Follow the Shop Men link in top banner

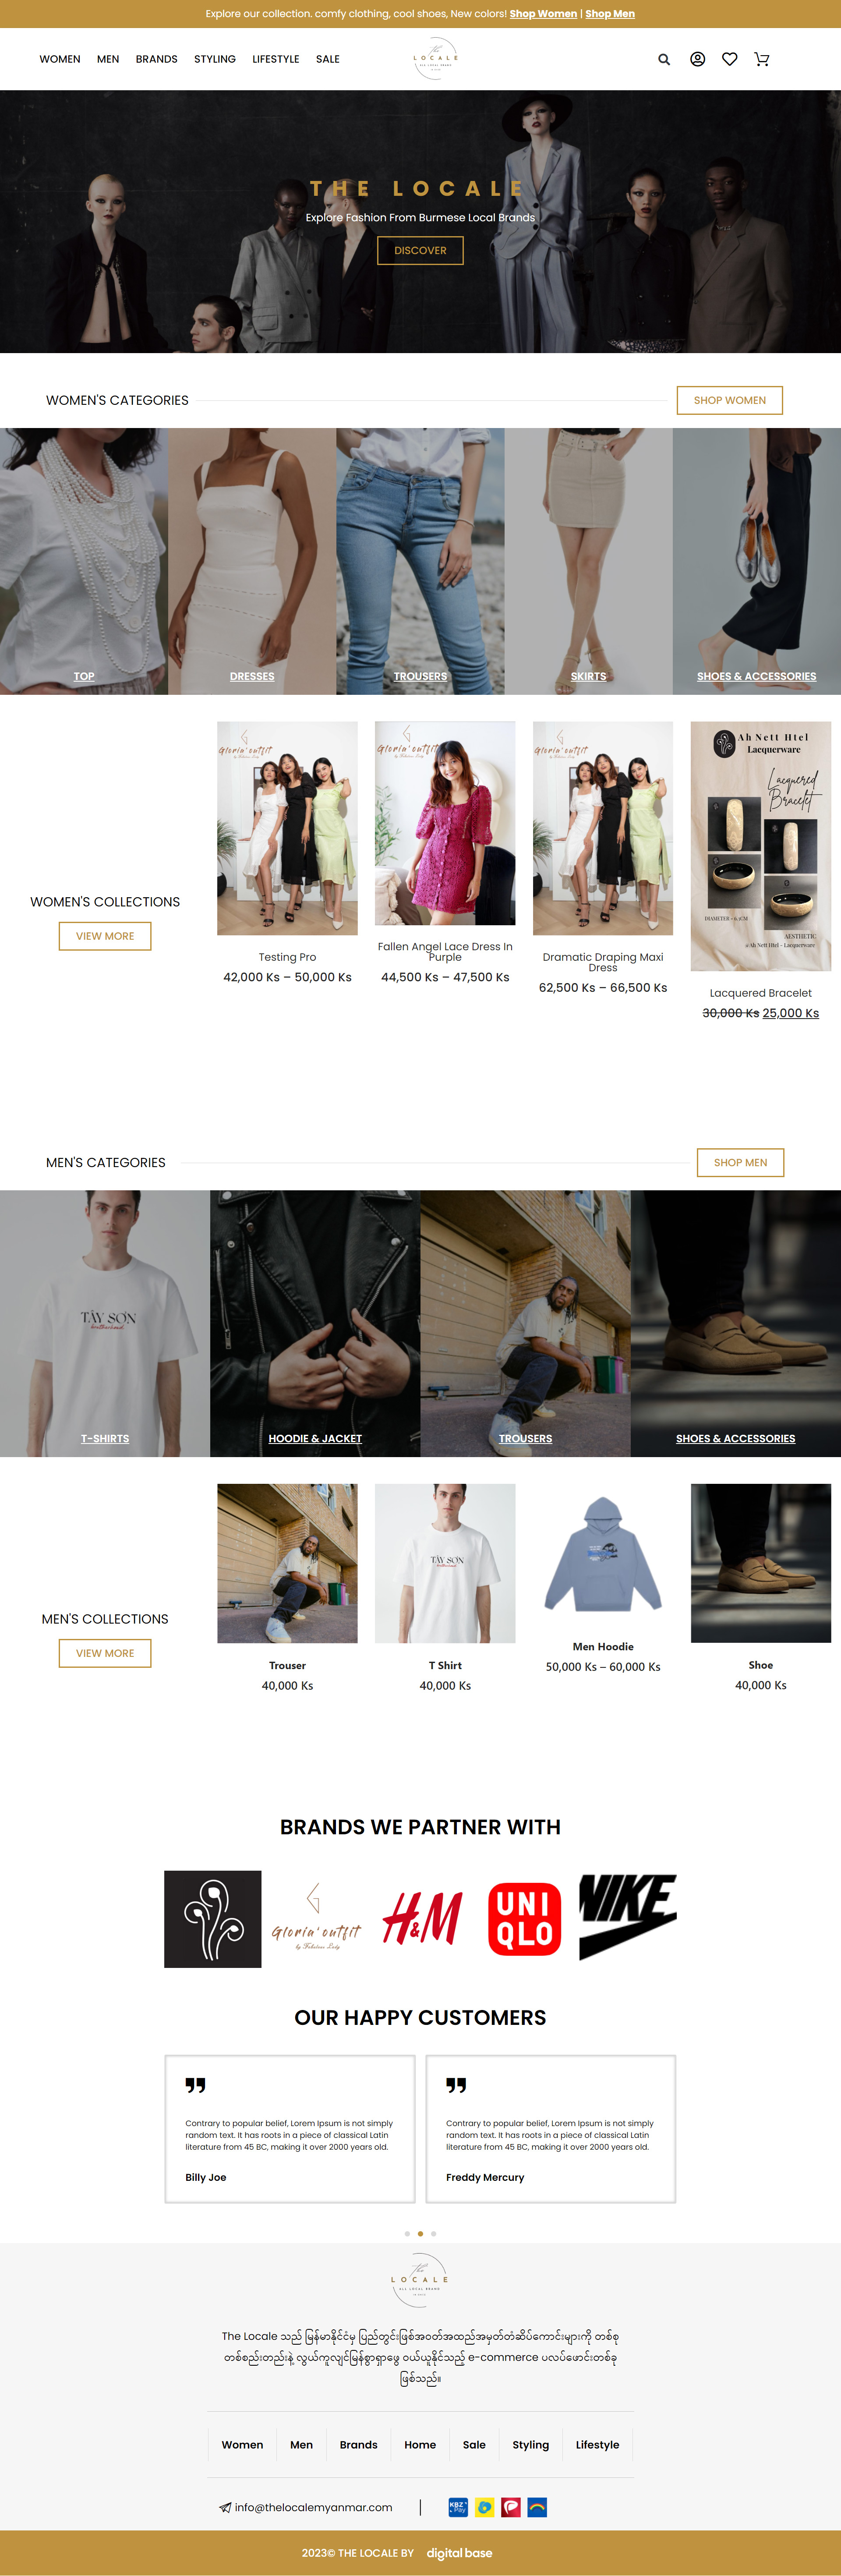(x=610, y=14)
